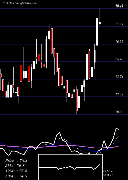Click the tall white candle spanning 76.57 to 77.99
The height and width of the screenshot is (180, 128).
(x=97, y=32)
